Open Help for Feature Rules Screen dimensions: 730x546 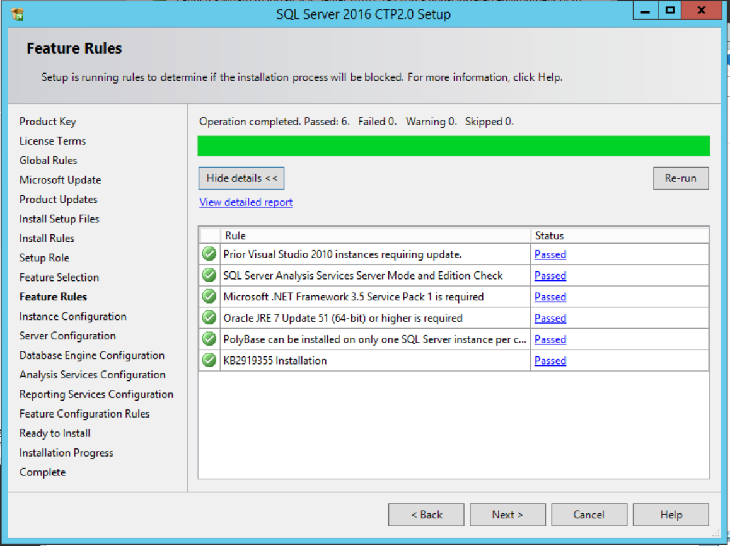[x=671, y=515]
